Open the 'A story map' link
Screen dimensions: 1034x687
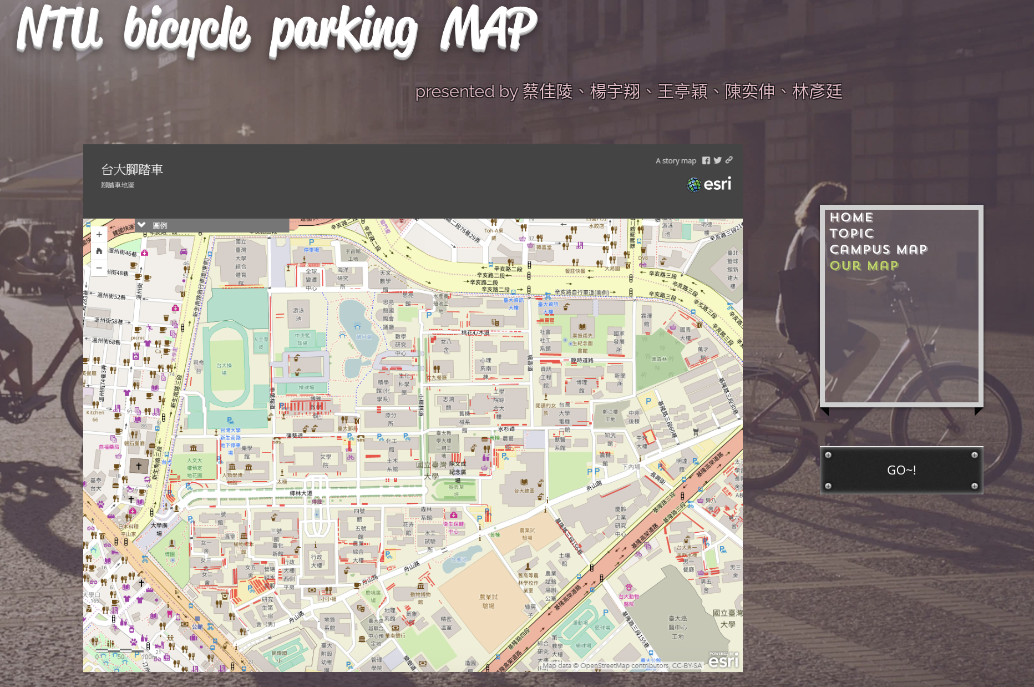click(x=676, y=161)
